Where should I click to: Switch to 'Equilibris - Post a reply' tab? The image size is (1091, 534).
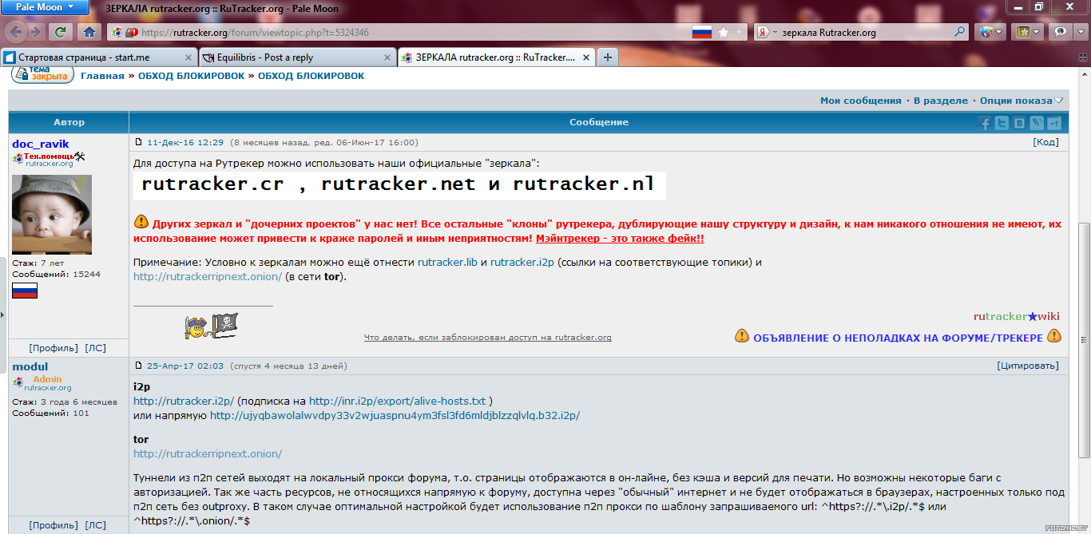(x=297, y=57)
